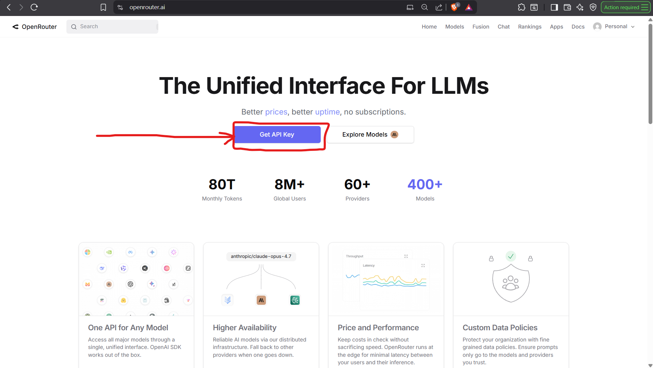Open the Models nav item
Screen dimensions: 653x368
[455, 27]
